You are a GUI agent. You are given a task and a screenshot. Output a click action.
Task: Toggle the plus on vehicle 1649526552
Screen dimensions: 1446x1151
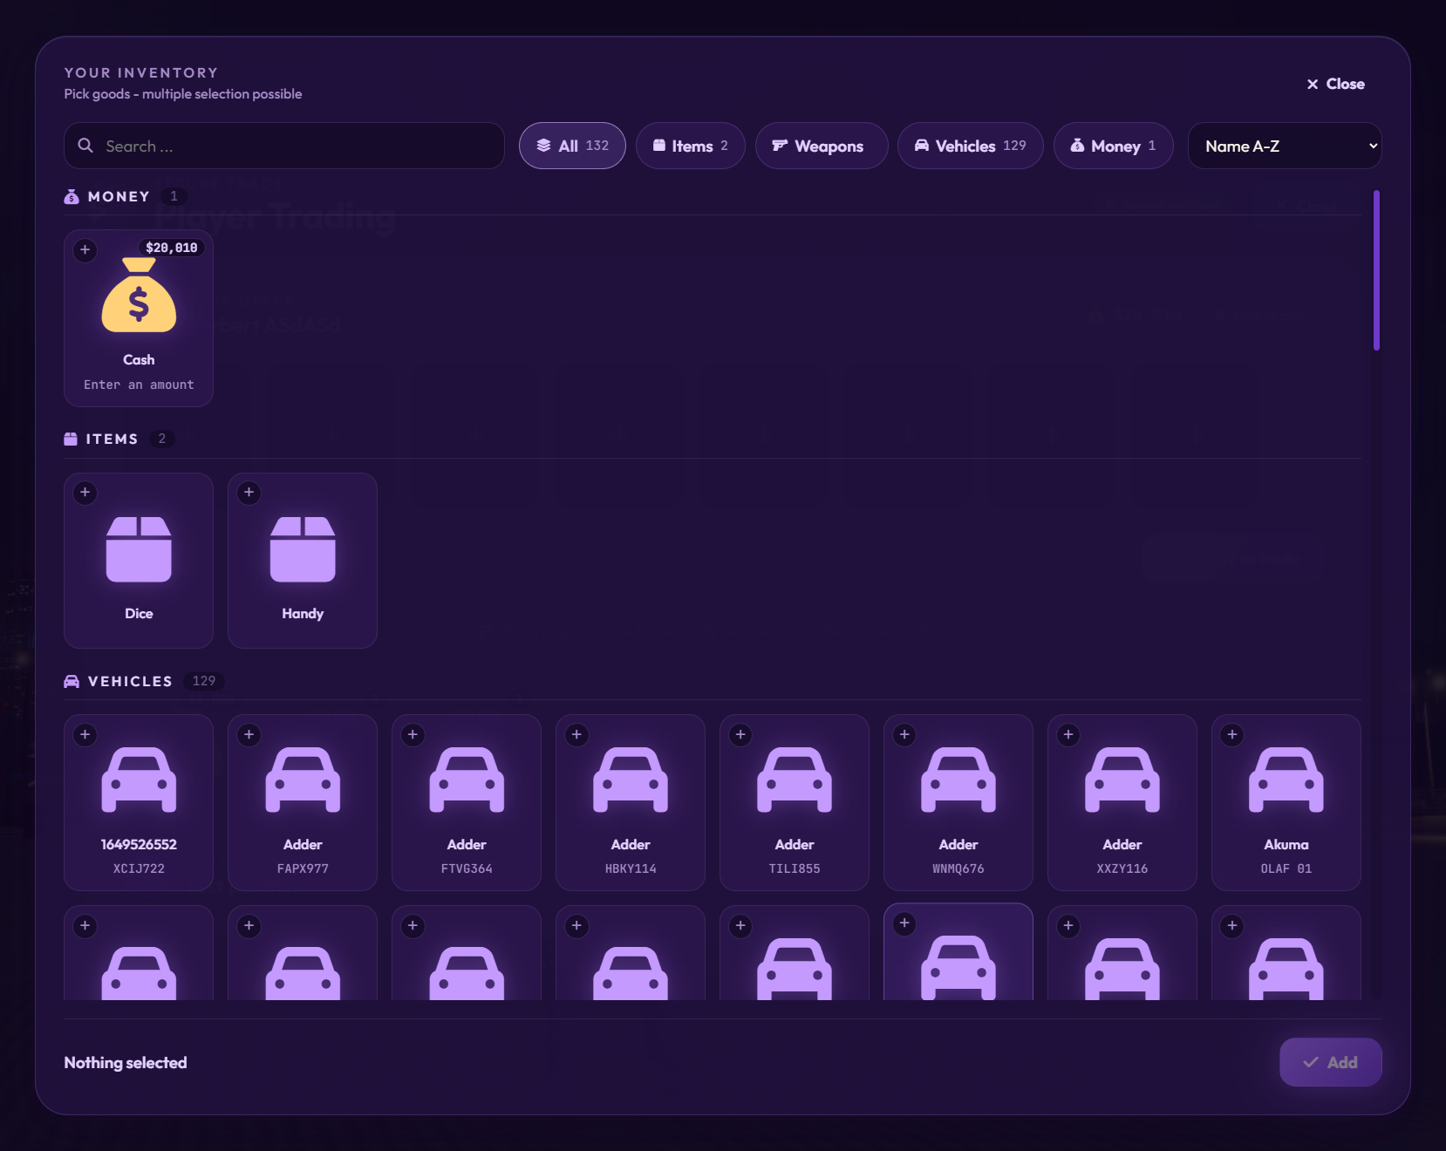click(85, 734)
